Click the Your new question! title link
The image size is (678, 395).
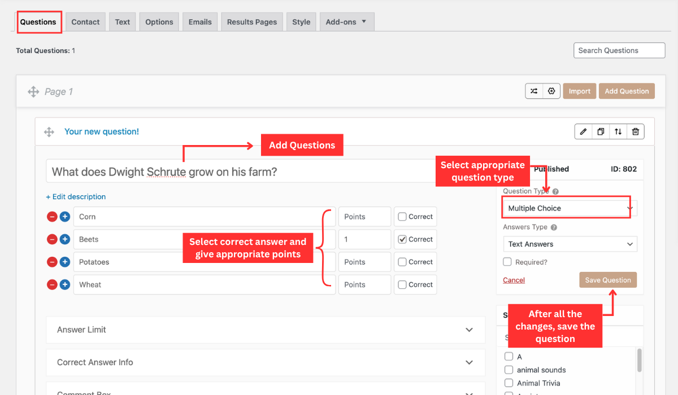102,131
